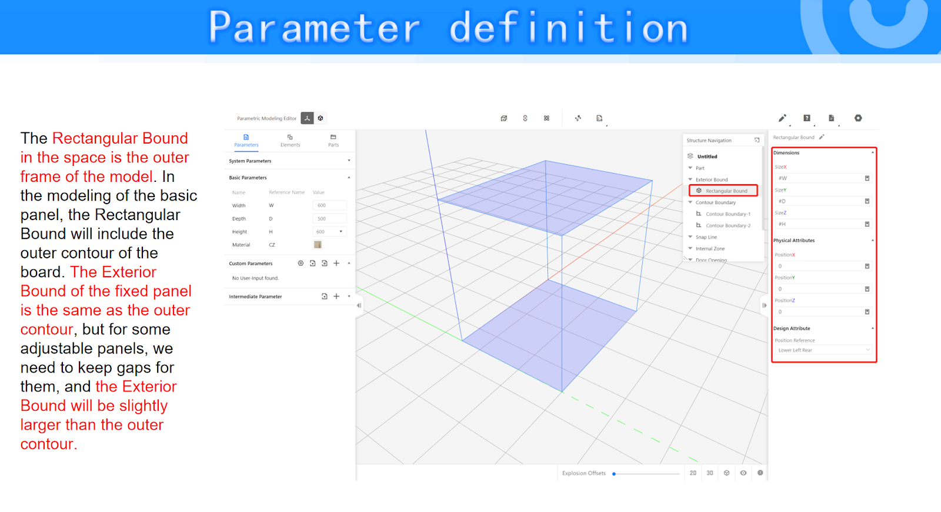The height and width of the screenshot is (512, 941).
Task: Click the warning info icon in bottom bar
Action: pyautogui.click(x=760, y=473)
